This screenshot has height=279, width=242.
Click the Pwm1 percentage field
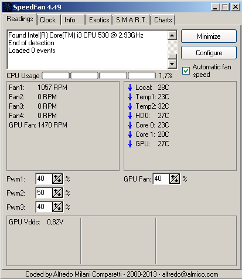[44, 179]
